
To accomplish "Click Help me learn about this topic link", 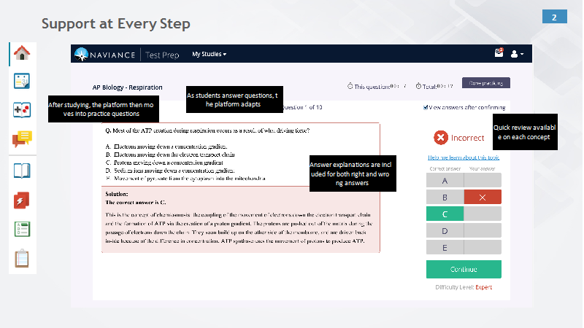I will tap(464, 157).
